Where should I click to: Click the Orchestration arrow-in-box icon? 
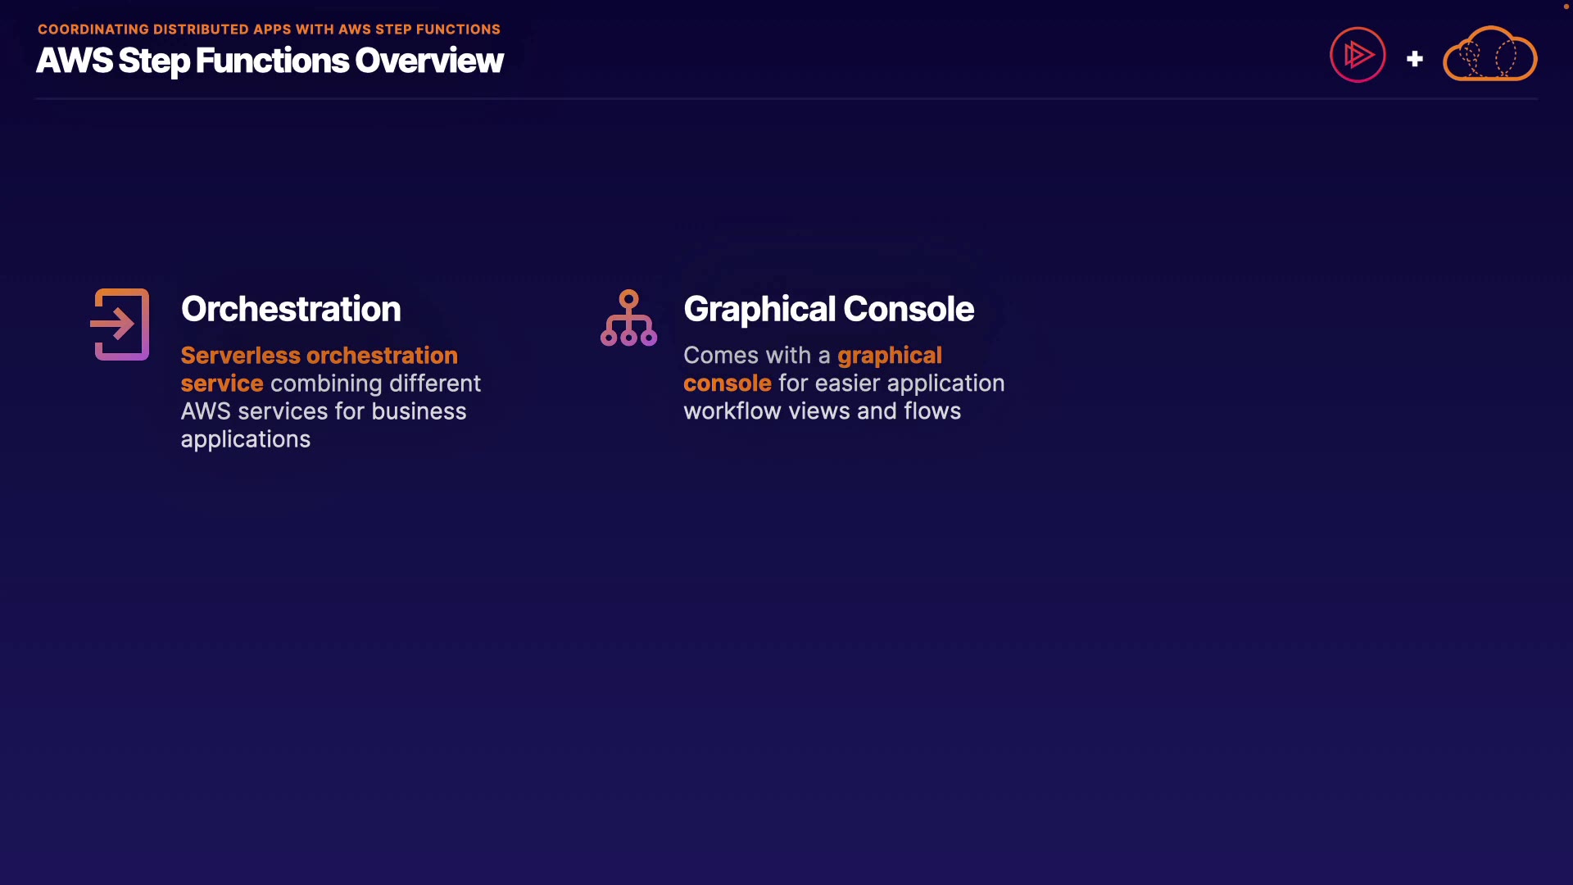[x=120, y=324]
